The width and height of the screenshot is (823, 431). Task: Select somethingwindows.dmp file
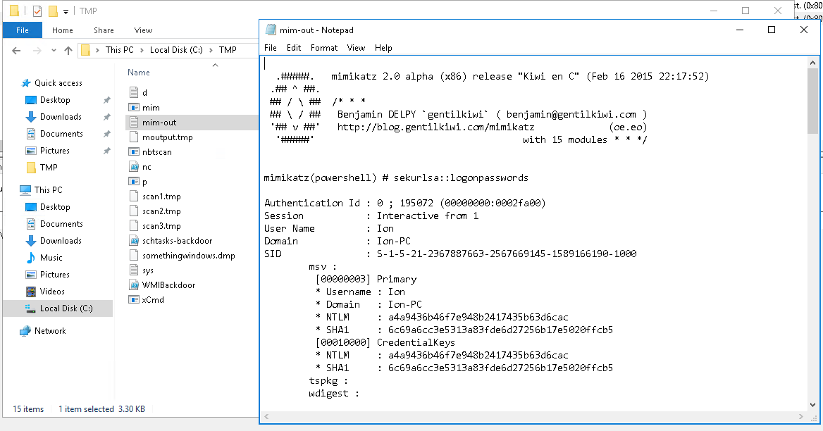point(188,256)
